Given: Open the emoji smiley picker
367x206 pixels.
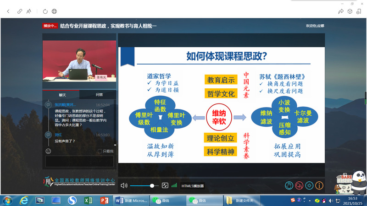Looking at the screenshot, I should point(48,151).
